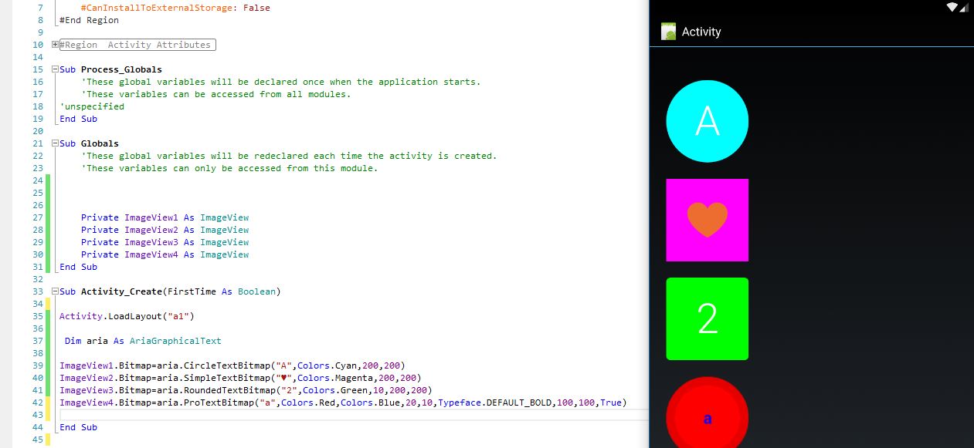974x448 pixels.
Task: Click the Wi-Fi status icon
Action: [950, 7]
